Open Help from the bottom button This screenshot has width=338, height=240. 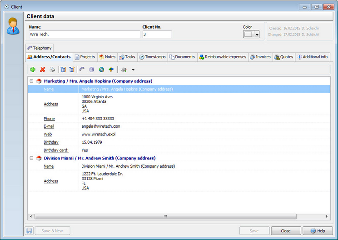[x=318, y=231]
